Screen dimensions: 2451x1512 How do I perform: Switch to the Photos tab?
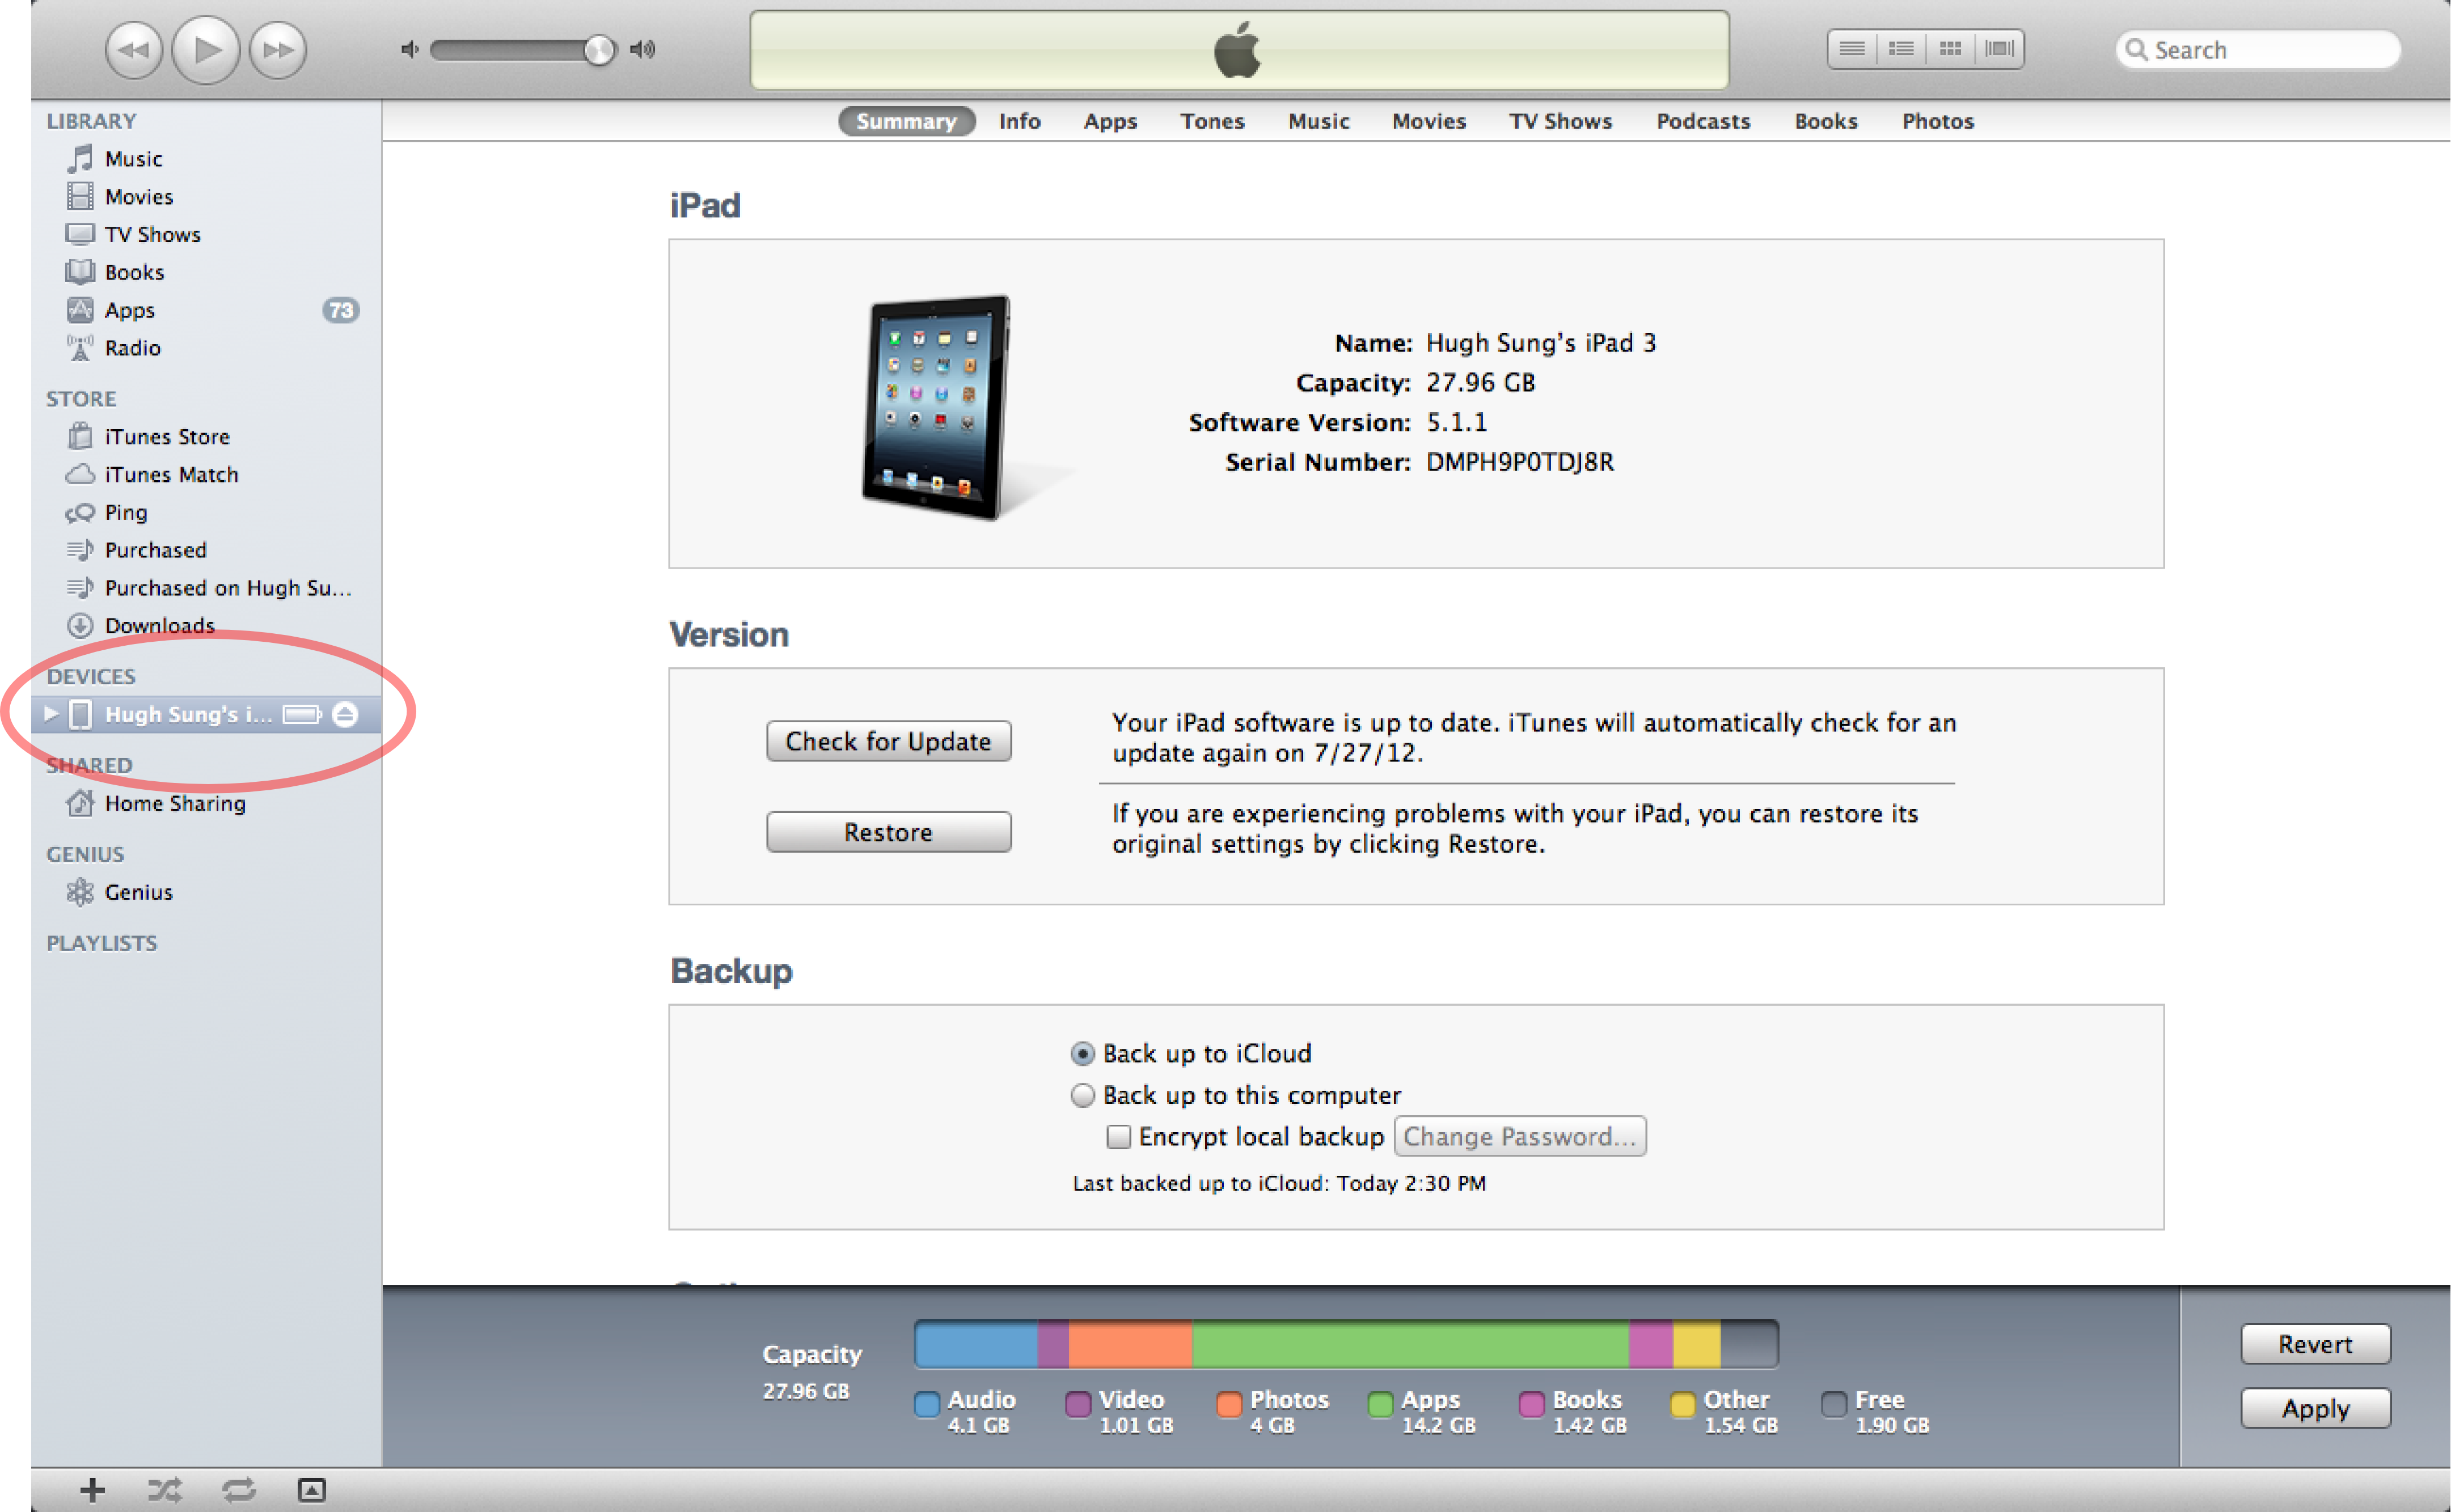click(x=1937, y=121)
